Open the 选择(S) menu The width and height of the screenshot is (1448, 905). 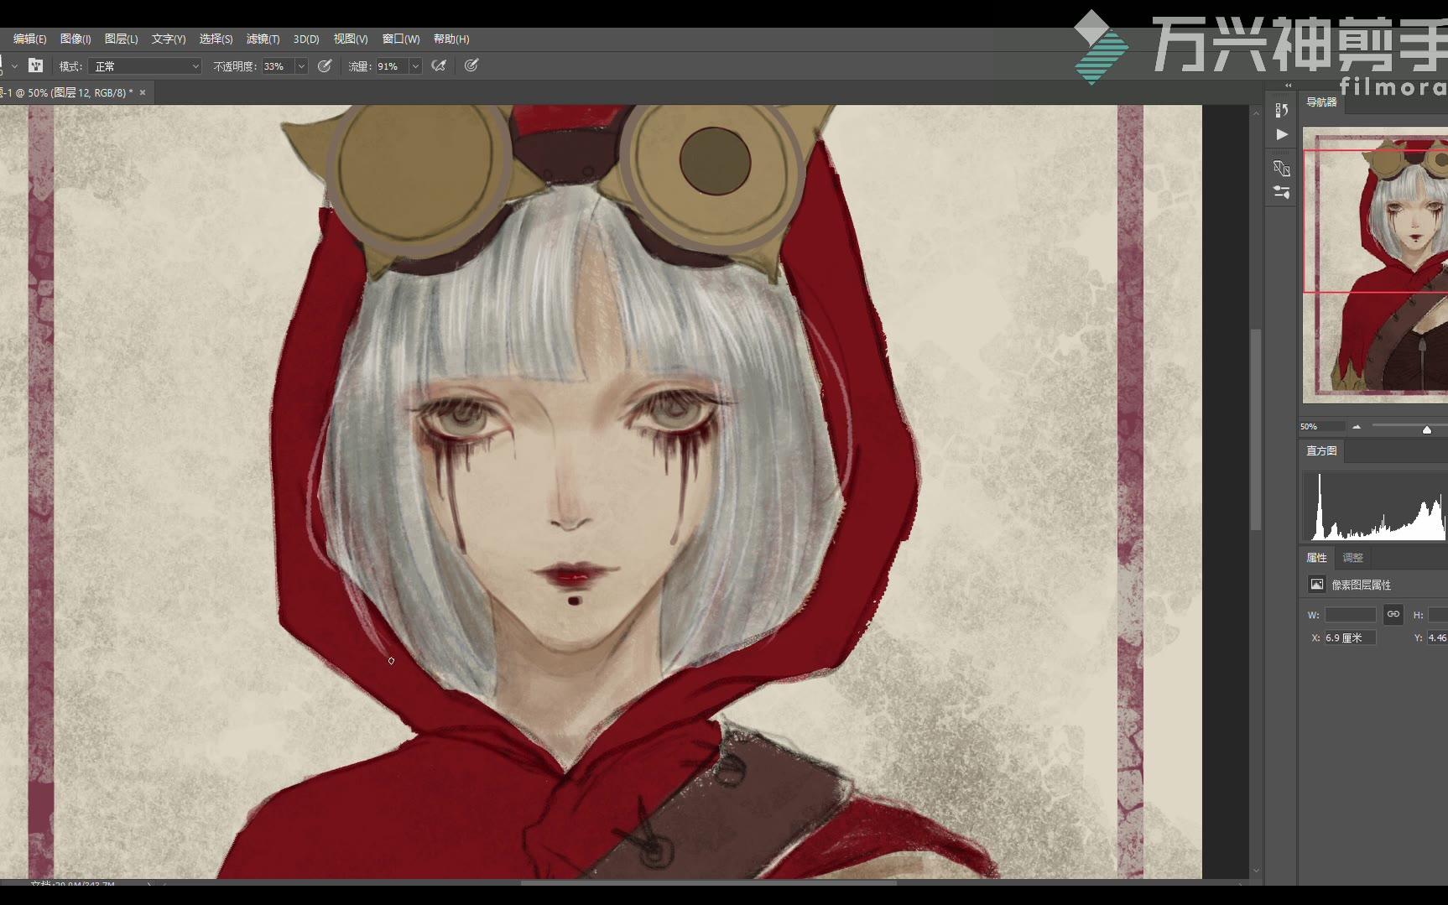[216, 39]
